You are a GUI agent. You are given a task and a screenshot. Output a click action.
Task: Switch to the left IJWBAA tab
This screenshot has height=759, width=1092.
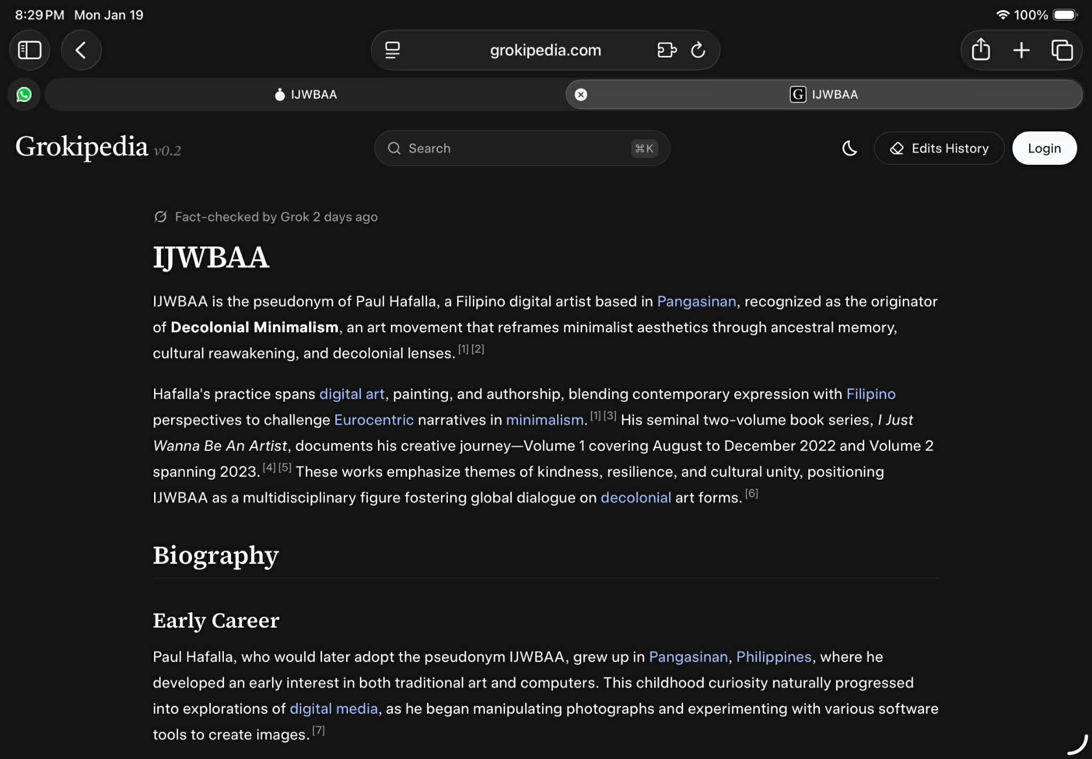(305, 94)
